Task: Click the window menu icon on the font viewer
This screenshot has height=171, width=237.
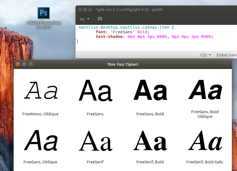Action: click(x=31, y=64)
